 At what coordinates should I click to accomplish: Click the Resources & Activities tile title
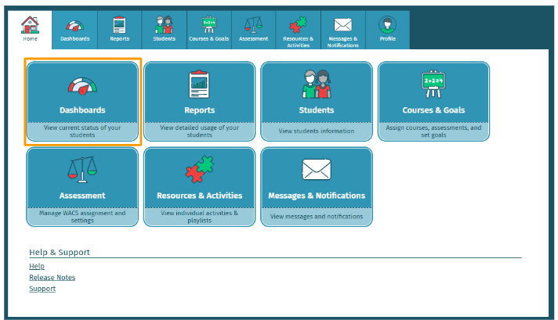pyautogui.click(x=199, y=196)
